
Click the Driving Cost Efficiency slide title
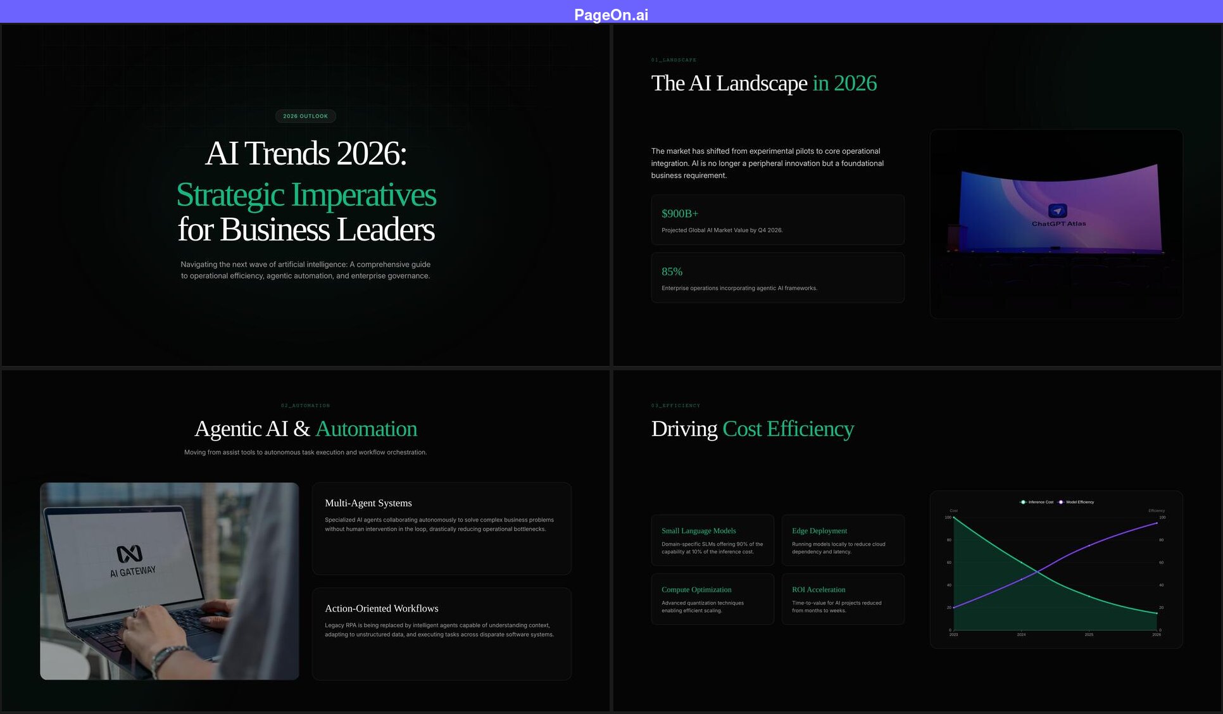pos(753,429)
